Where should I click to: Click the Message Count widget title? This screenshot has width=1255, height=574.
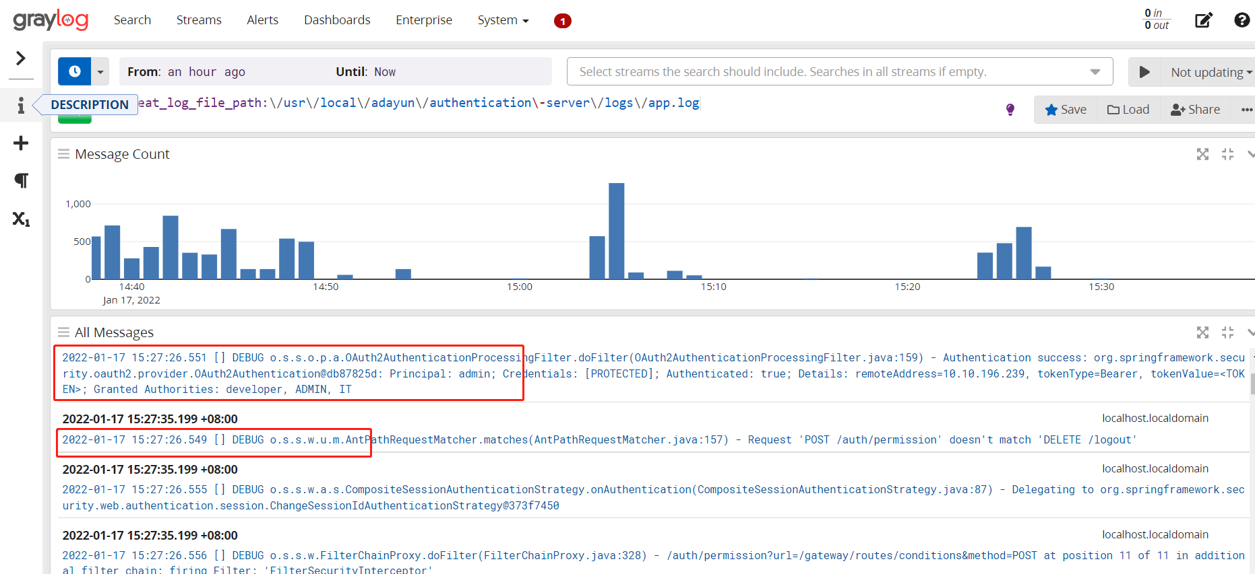click(122, 154)
